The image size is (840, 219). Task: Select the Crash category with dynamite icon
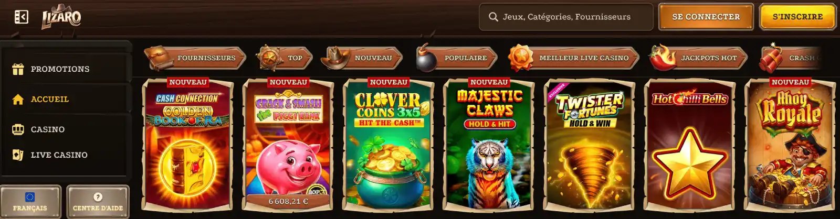[790, 58]
